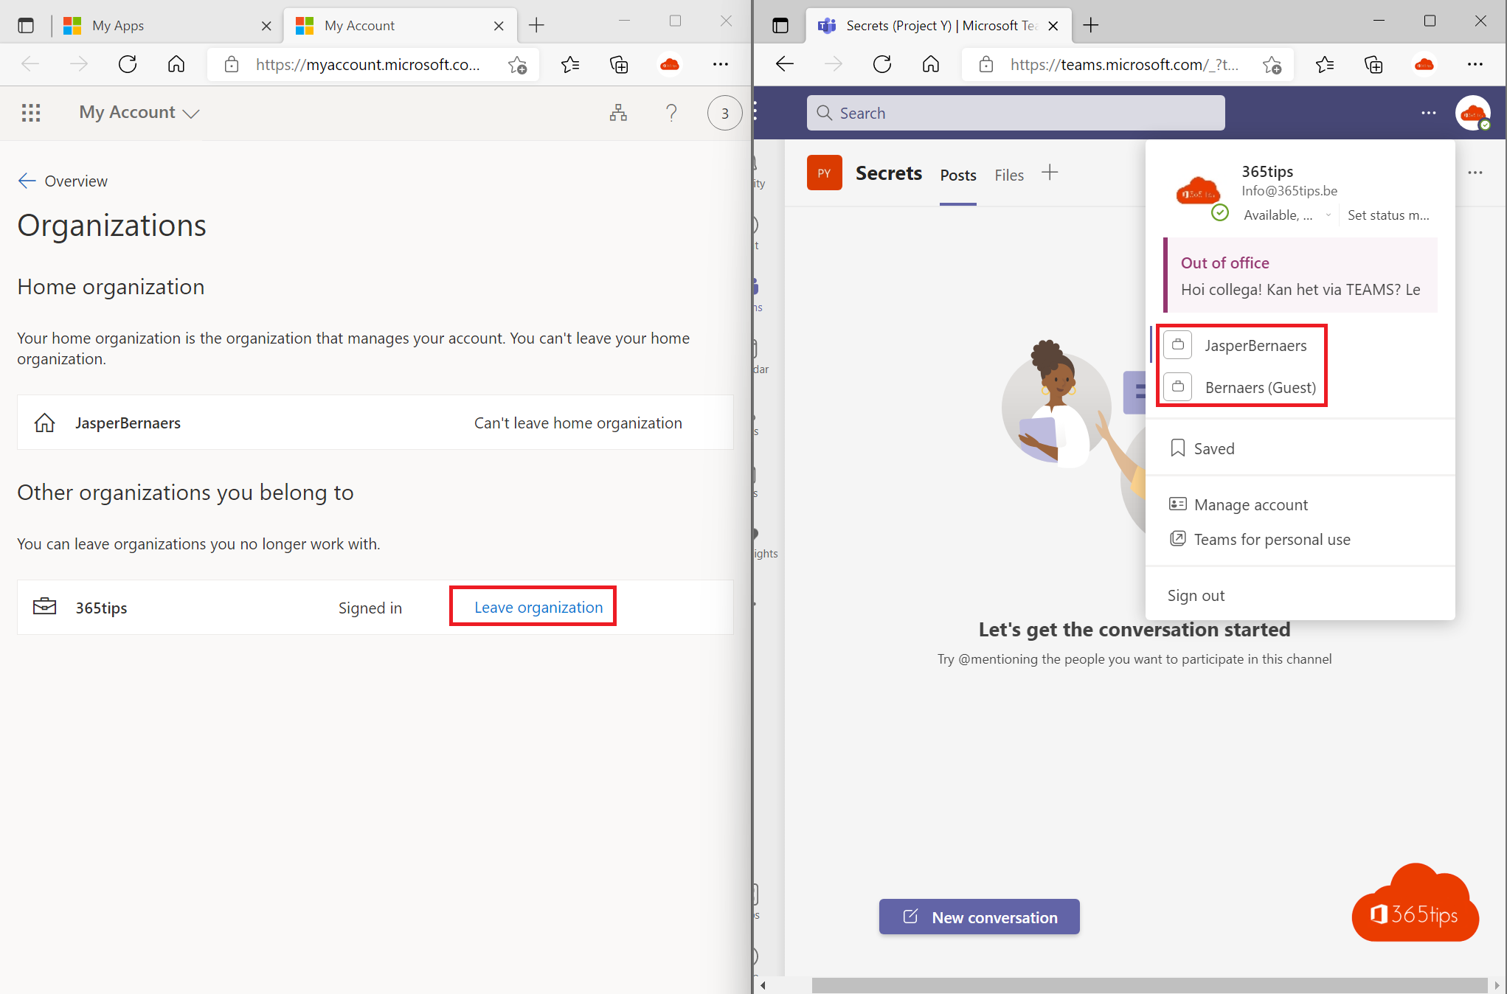
Task: Click the New conversation button in Teams
Action: 981,917
